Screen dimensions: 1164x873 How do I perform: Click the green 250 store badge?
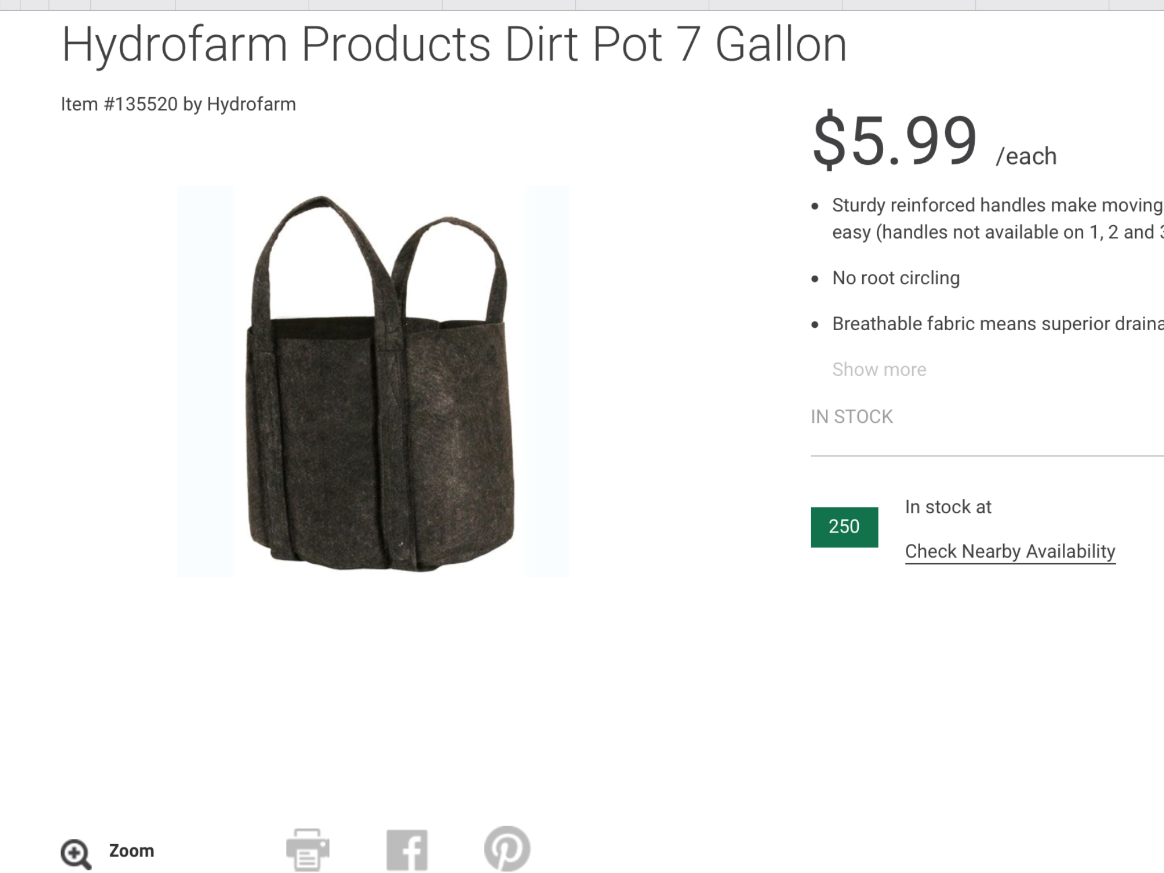click(844, 527)
